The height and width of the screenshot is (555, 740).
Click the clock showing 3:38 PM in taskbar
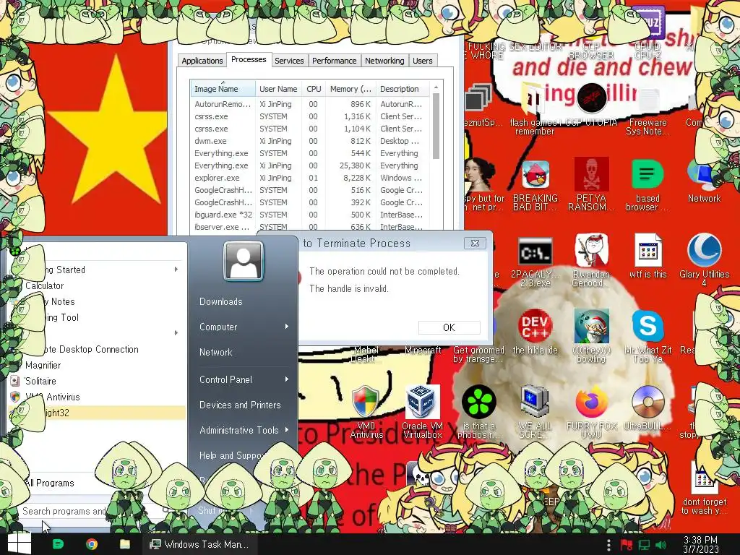coord(700,545)
